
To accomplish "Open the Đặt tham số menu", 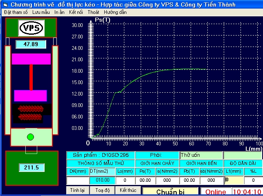I will click(x=16, y=12).
